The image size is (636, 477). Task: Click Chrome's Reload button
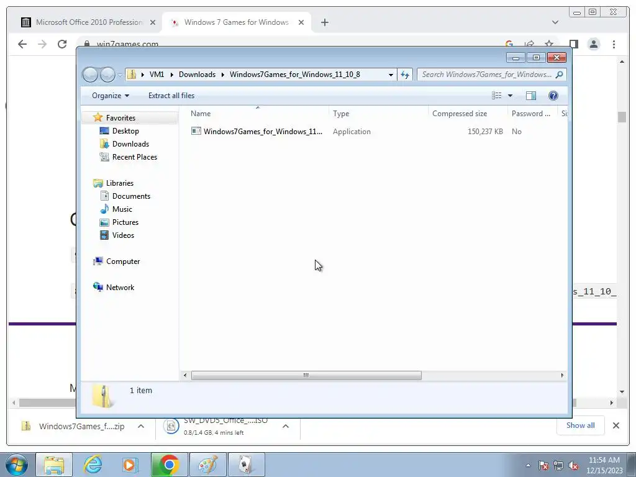pyautogui.click(x=62, y=44)
